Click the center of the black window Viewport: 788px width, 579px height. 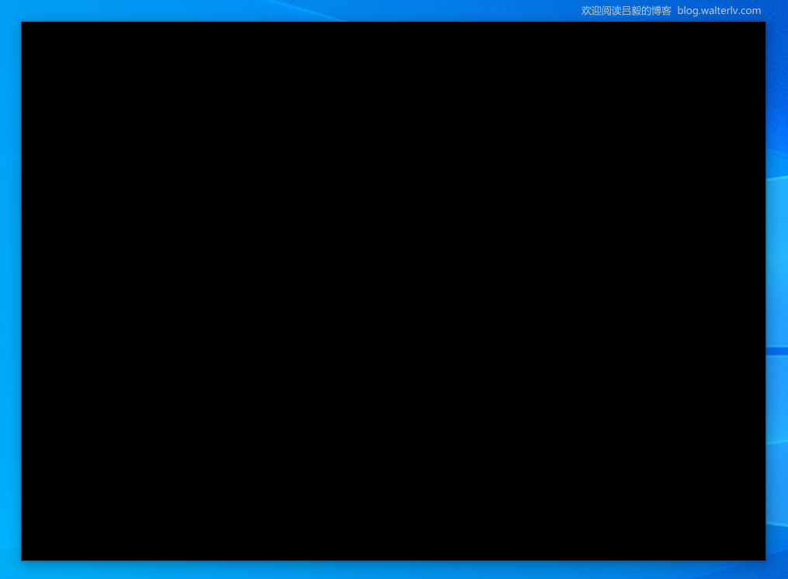pos(394,291)
